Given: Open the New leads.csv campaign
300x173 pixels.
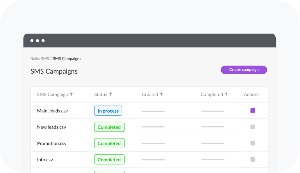Looking at the screenshot, I should pyautogui.click(x=52, y=127).
